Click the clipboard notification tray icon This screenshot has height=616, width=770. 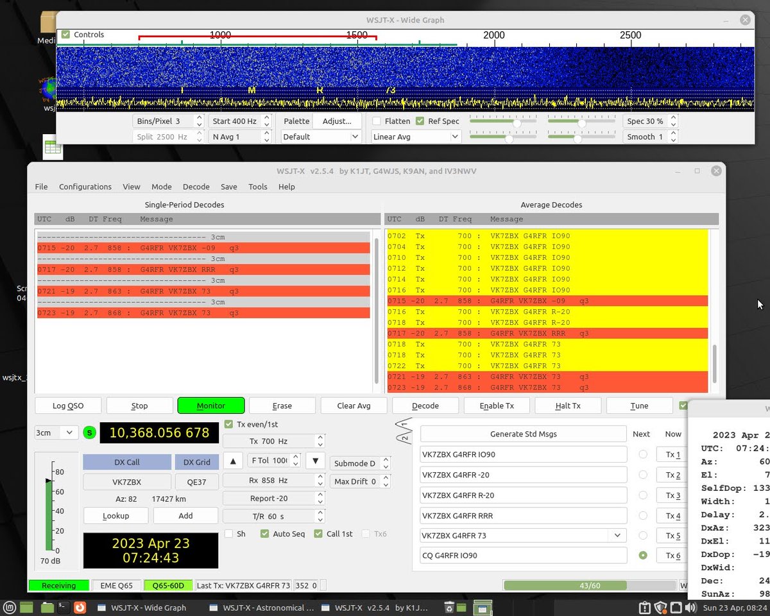click(x=646, y=607)
